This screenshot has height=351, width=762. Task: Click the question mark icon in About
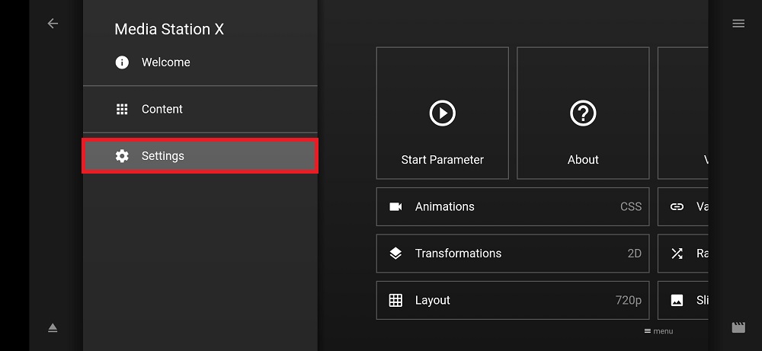point(583,113)
